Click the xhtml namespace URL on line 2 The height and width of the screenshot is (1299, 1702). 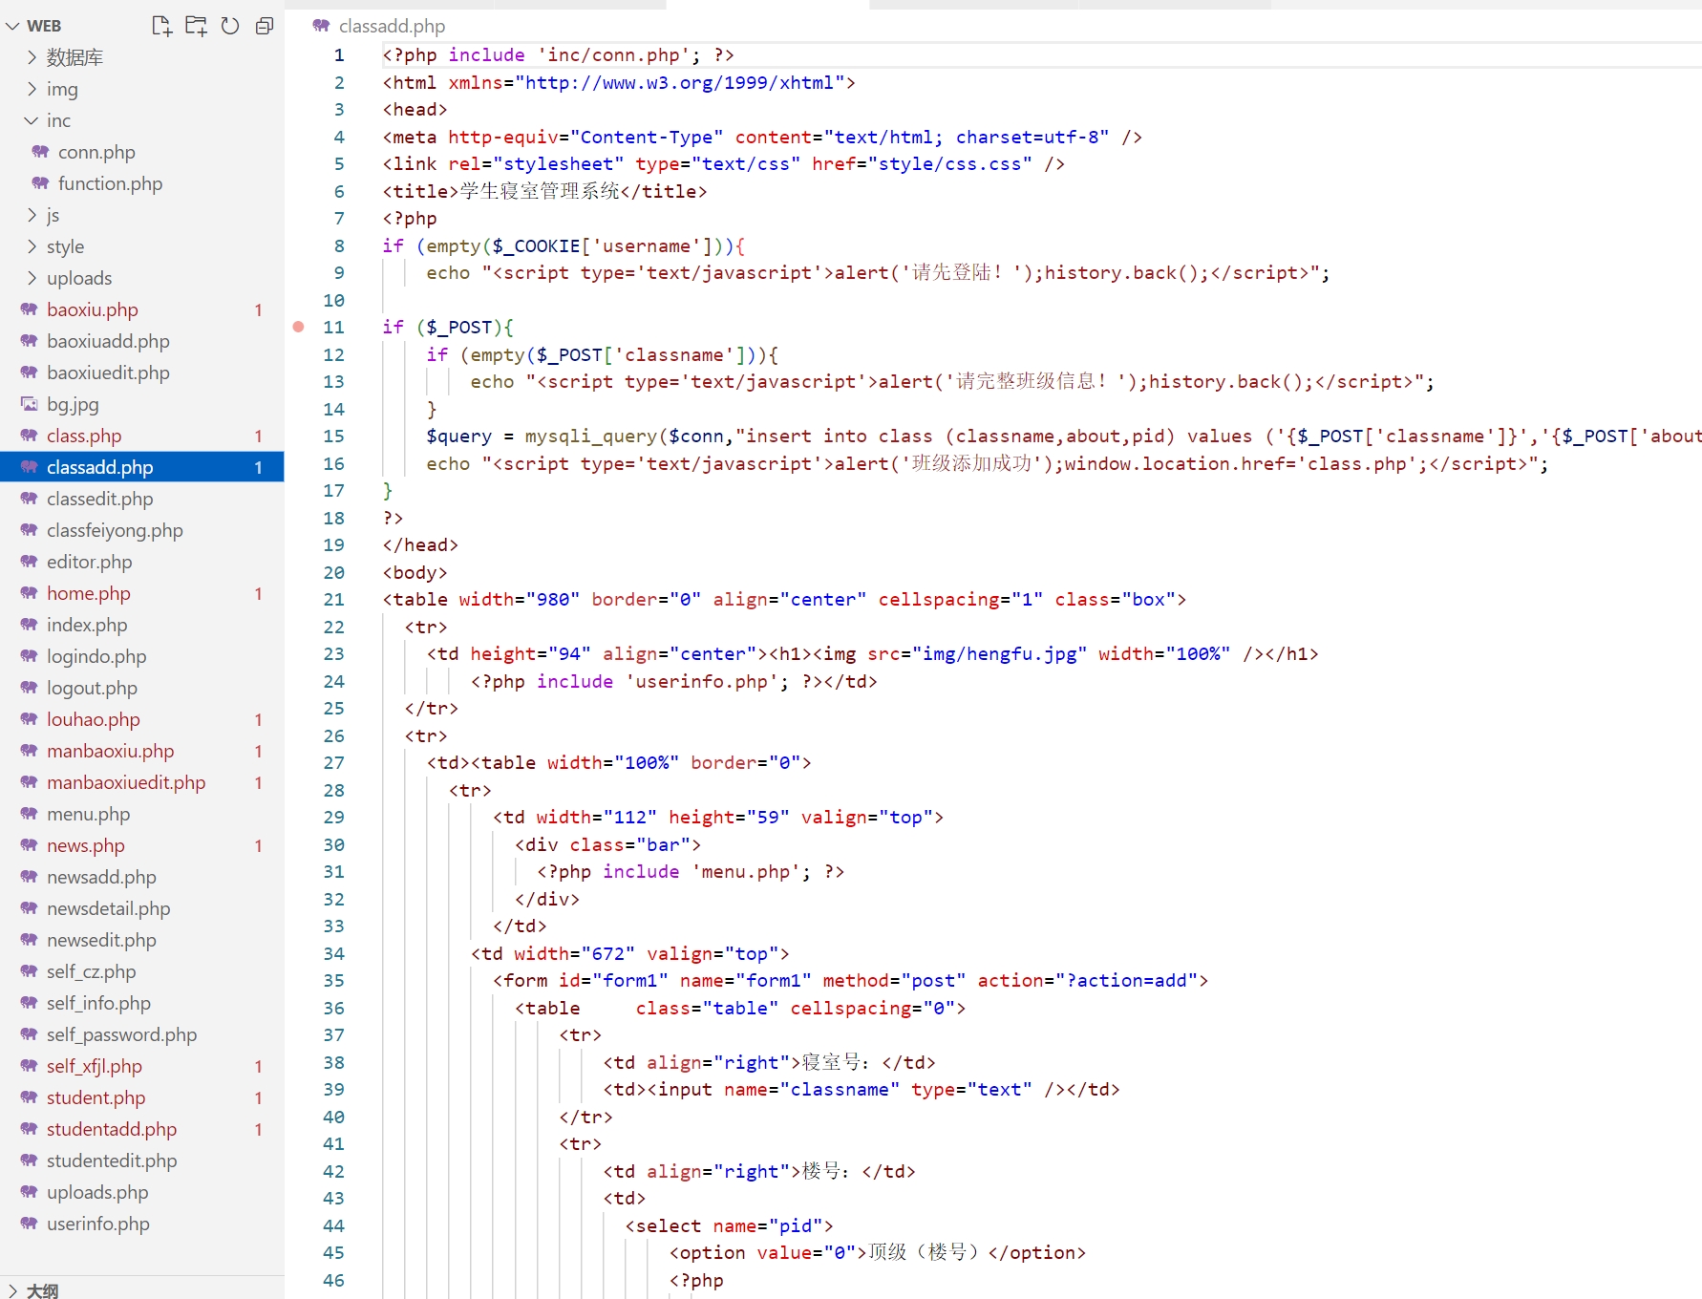pyautogui.click(x=680, y=83)
